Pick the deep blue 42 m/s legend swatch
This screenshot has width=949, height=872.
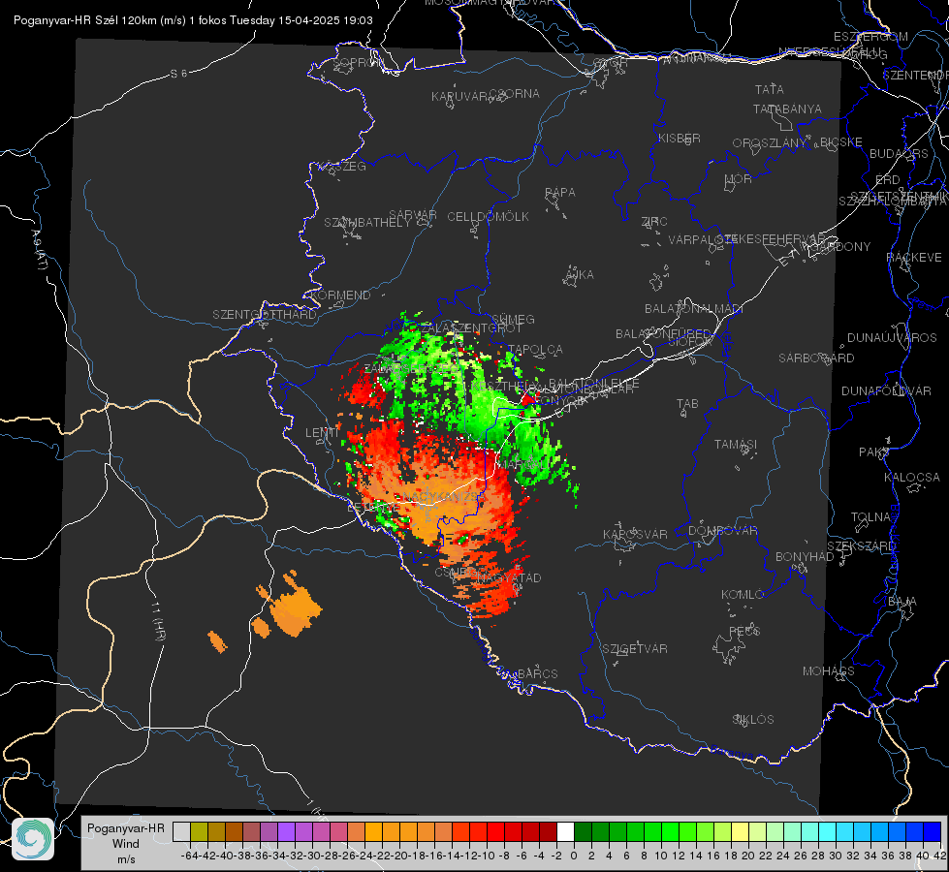pos(933,831)
